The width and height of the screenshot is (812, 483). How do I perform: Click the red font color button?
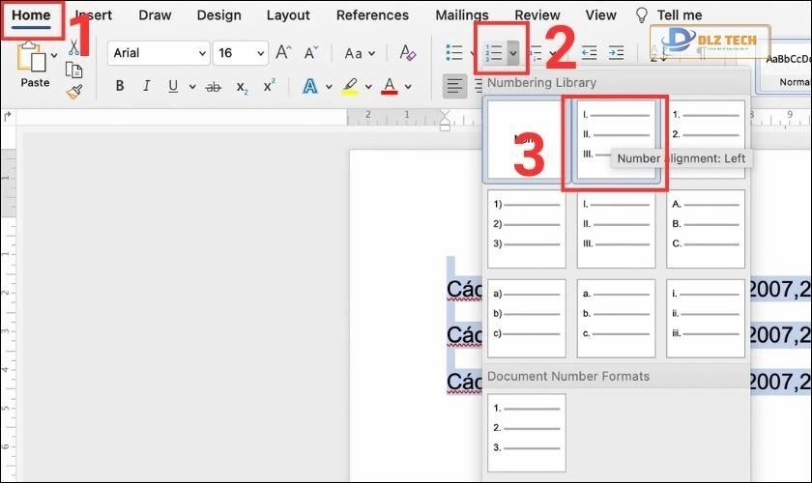(390, 86)
